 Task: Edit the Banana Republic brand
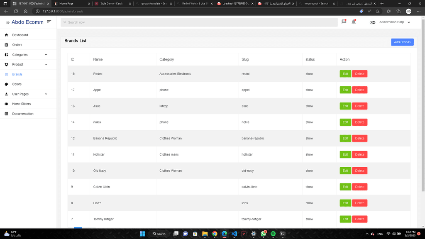point(345,138)
